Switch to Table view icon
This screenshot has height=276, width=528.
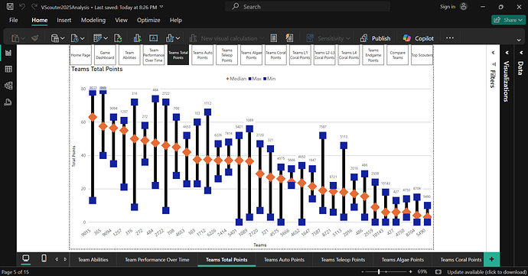click(x=8, y=70)
